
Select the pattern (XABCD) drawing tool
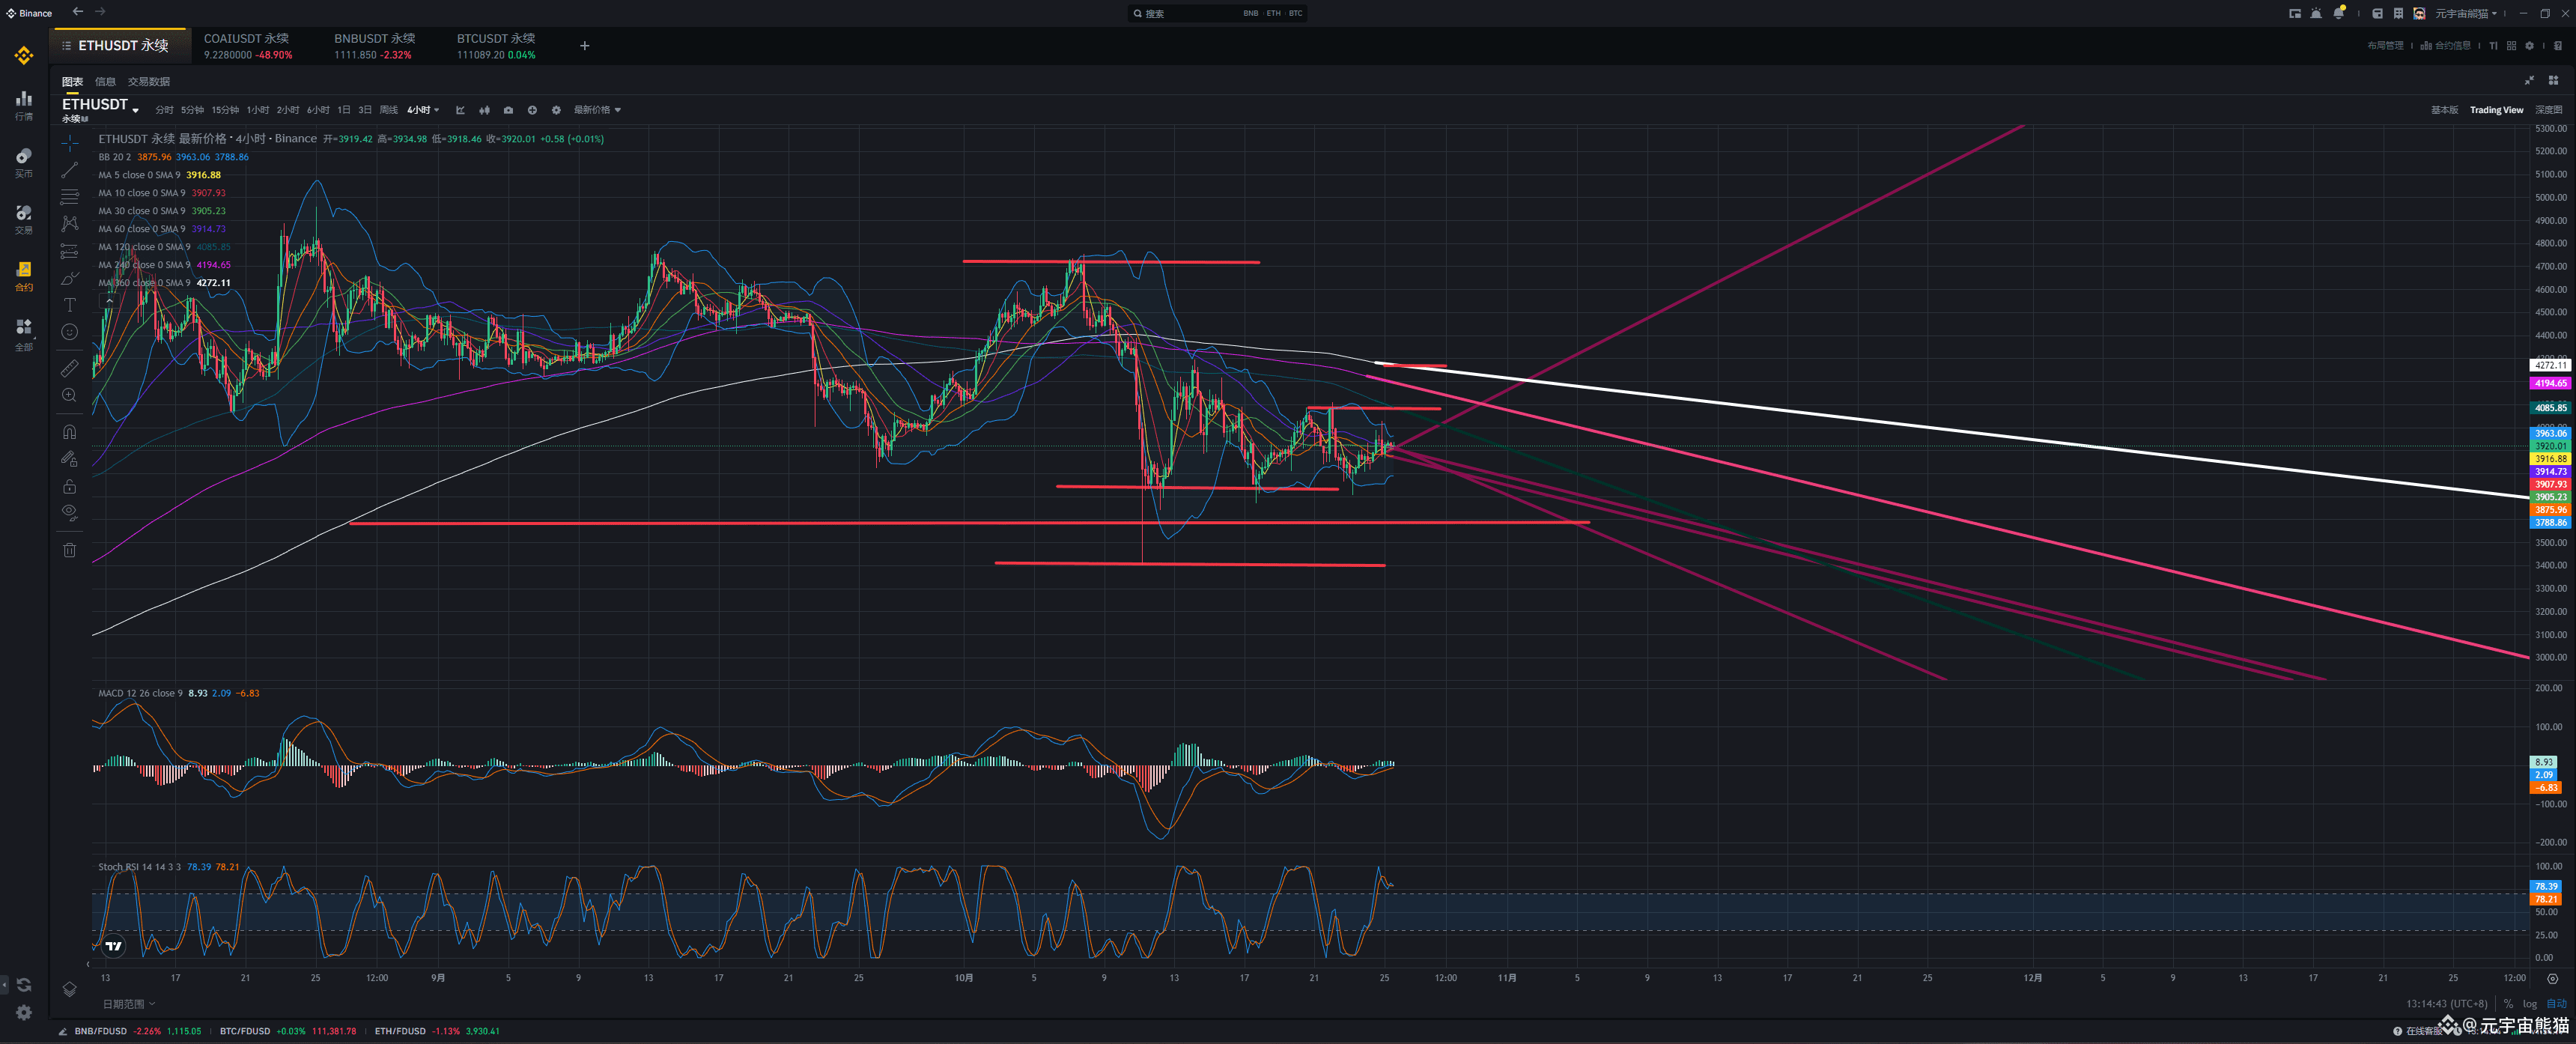69,224
